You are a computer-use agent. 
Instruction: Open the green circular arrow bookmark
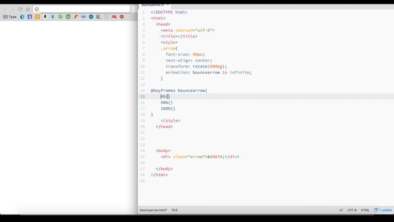60,17
